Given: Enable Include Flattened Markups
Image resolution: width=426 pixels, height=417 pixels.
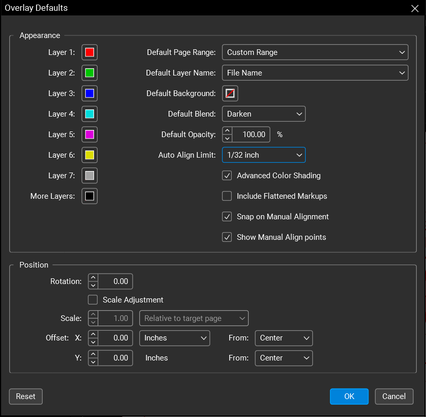Looking at the screenshot, I should 227,196.
